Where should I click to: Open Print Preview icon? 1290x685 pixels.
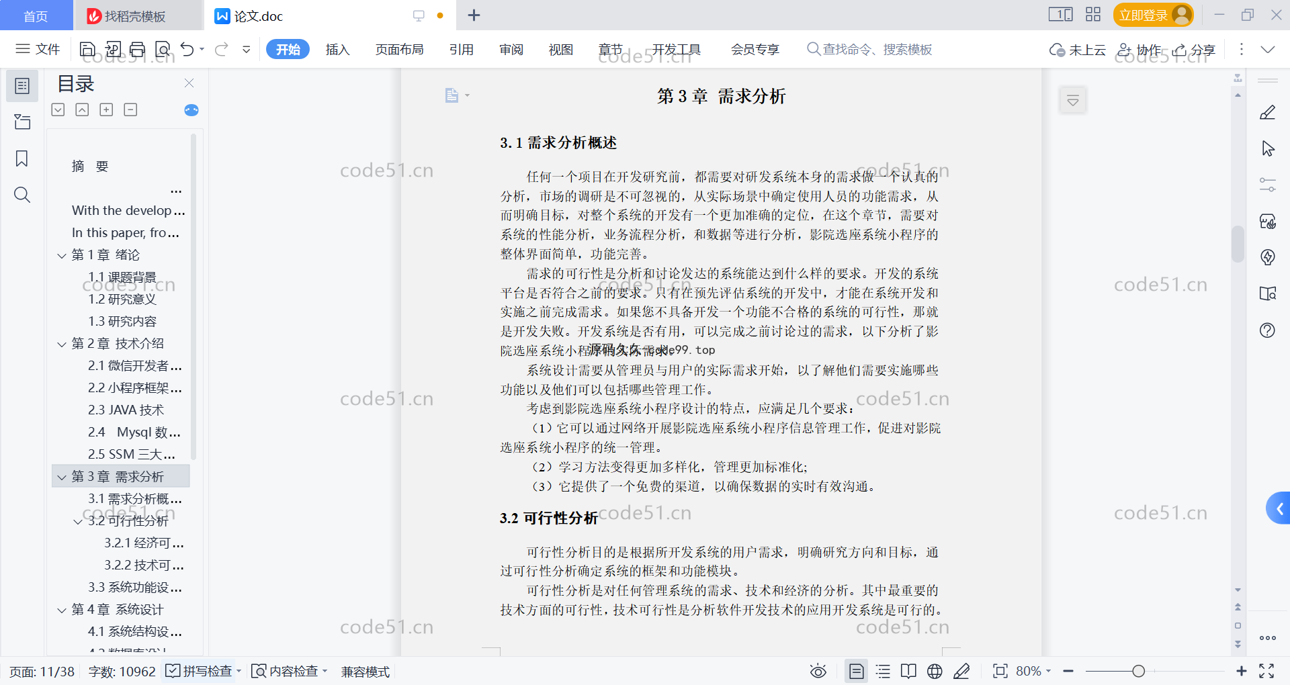click(x=163, y=49)
